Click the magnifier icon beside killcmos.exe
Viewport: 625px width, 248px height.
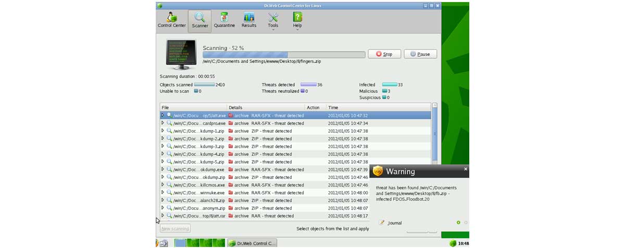click(x=169, y=185)
